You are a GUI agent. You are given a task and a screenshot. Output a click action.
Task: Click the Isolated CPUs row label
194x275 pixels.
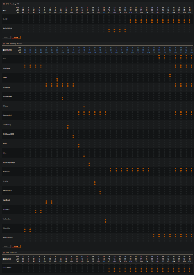(7, 268)
